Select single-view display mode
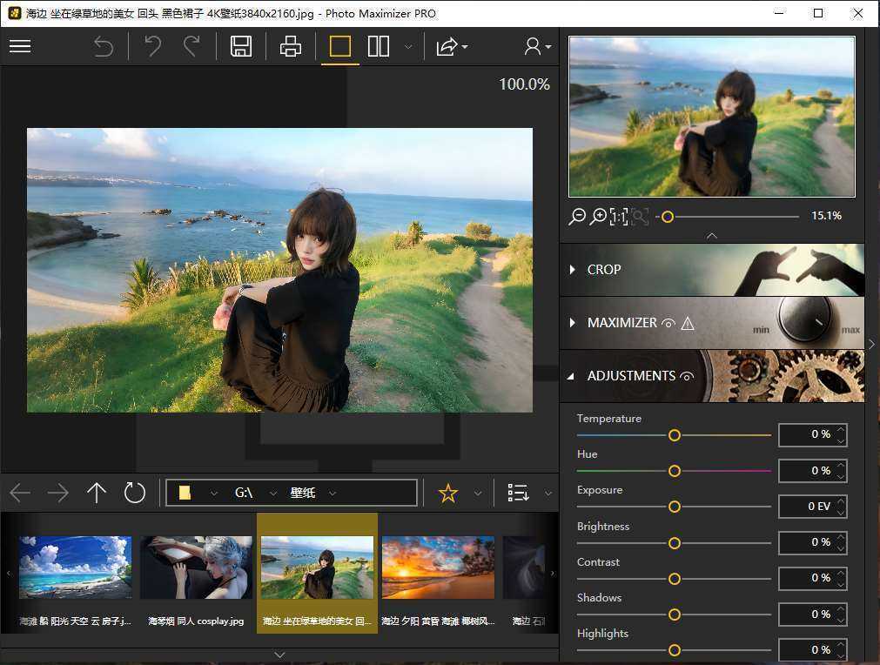Viewport: 880px width, 665px height. coord(339,46)
